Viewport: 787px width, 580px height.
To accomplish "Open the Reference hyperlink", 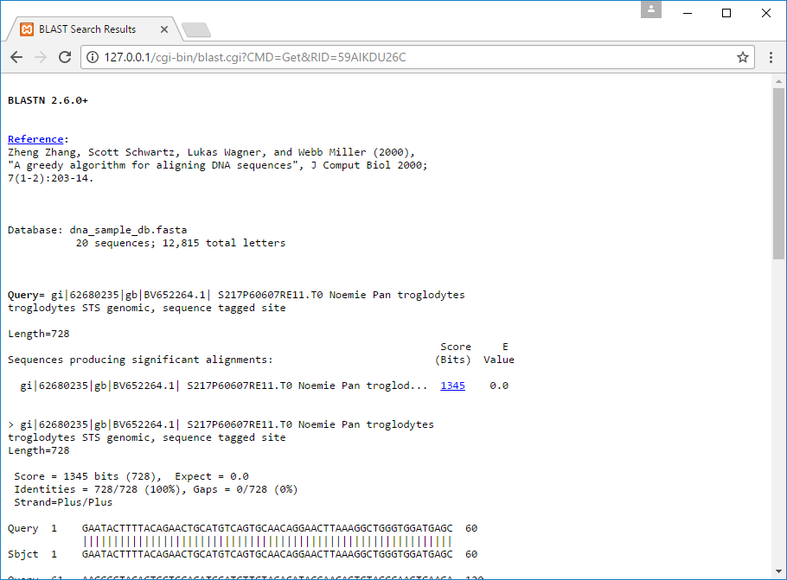I will tap(35, 139).
